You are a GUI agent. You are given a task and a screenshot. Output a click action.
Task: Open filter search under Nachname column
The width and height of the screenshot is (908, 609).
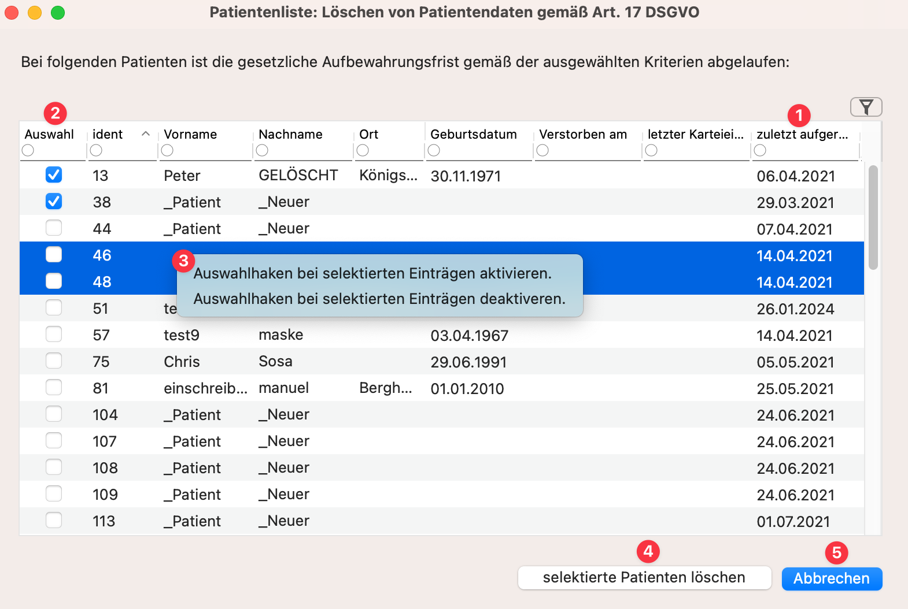262,150
